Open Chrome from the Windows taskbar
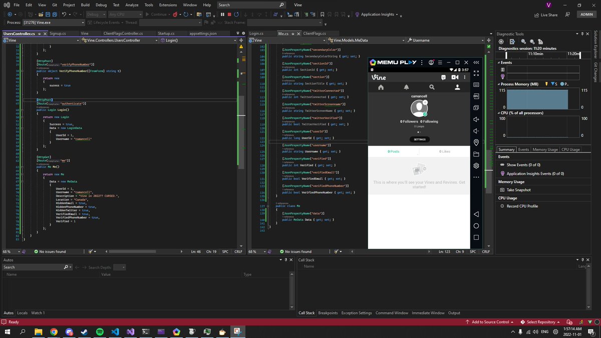This screenshot has height=338, width=601. pos(54,331)
